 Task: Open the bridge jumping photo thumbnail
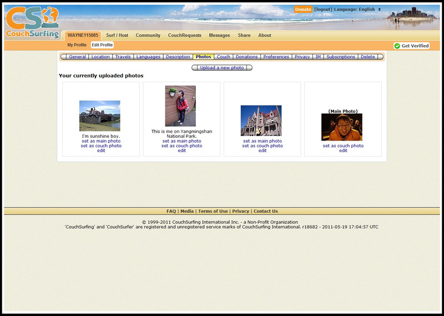tap(100, 116)
